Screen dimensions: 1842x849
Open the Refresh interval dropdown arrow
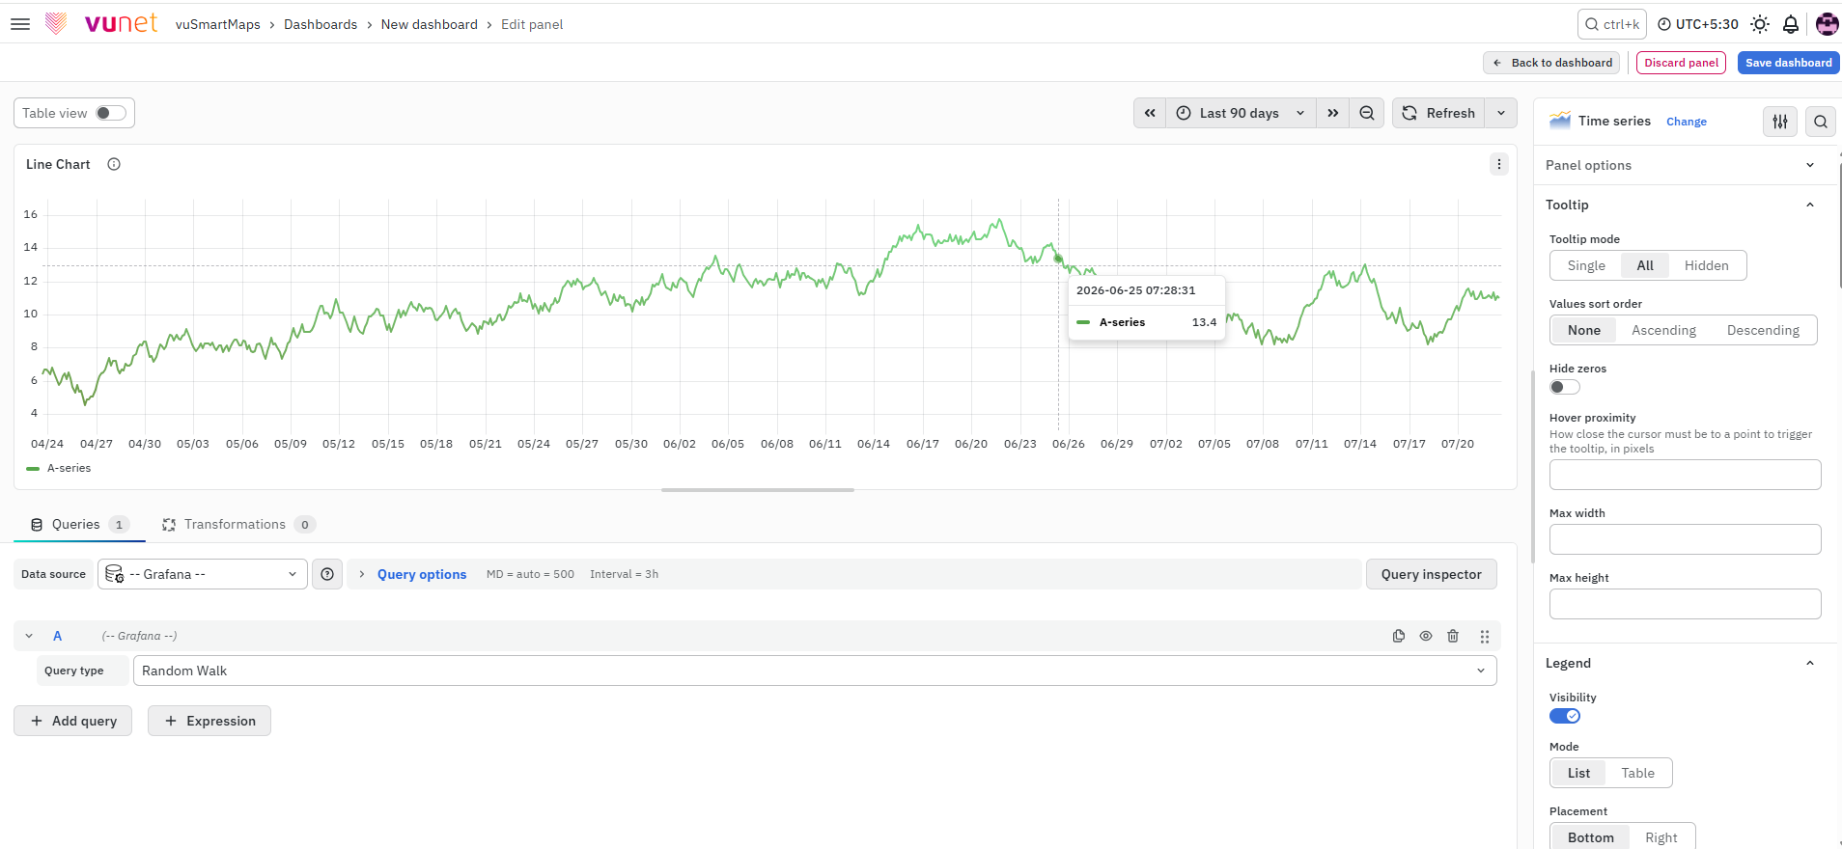1501,113
